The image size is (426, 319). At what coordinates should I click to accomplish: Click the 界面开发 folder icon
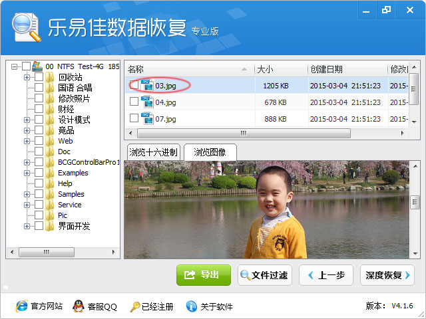click(x=49, y=226)
